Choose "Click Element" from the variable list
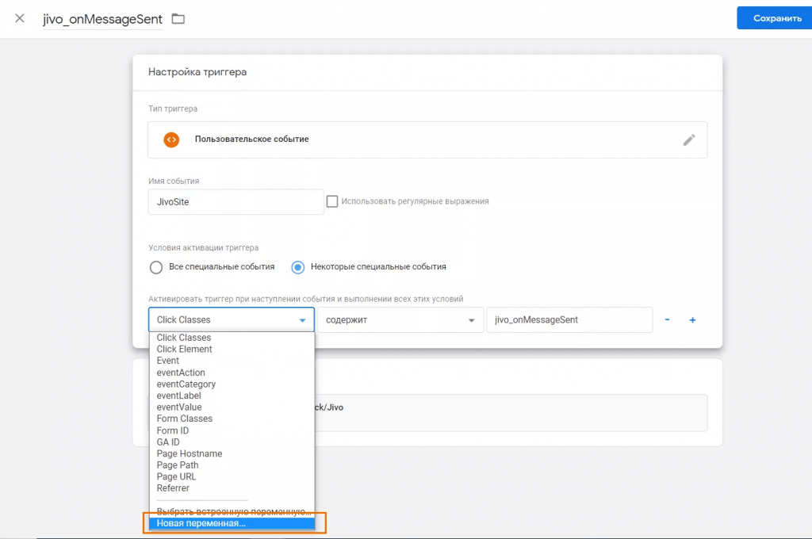The image size is (812, 539). pos(184,349)
